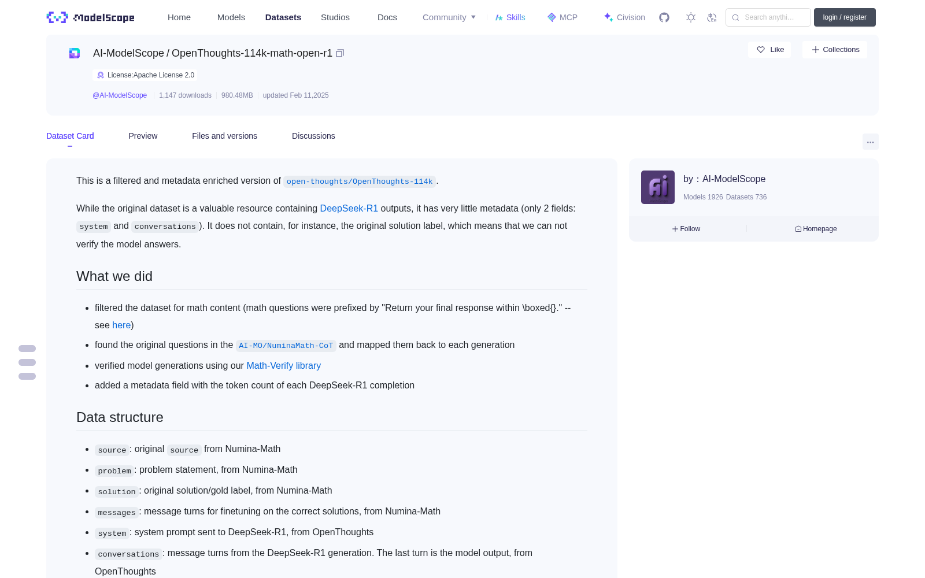Open the MCP page
This screenshot has width=925, height=578.
pyautogui.click(x=563, y=17)
